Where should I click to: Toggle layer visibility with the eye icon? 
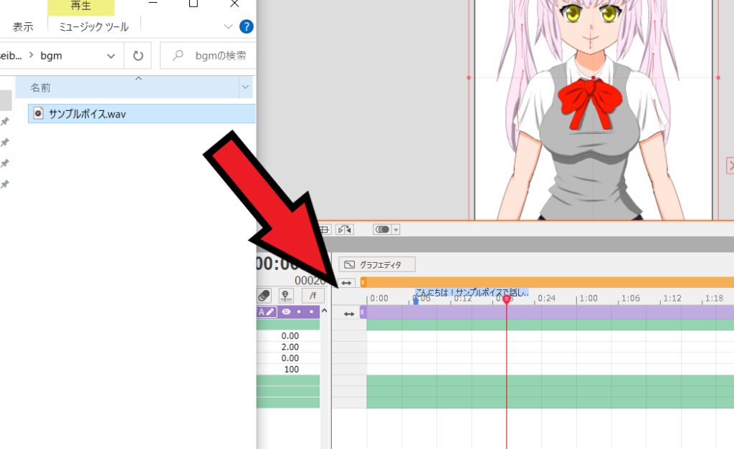click(x=286, y=312)
